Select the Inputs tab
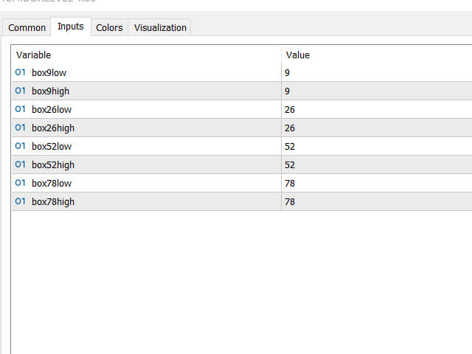Image resolution: width=472 pixels, height=354 pixels. (71, 27)
